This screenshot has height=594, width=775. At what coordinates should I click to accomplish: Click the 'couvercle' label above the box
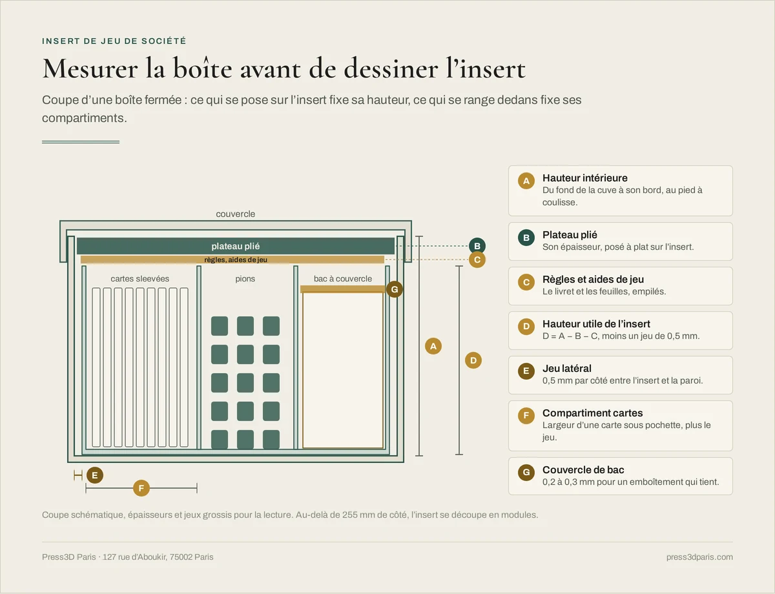pos(236,214)
